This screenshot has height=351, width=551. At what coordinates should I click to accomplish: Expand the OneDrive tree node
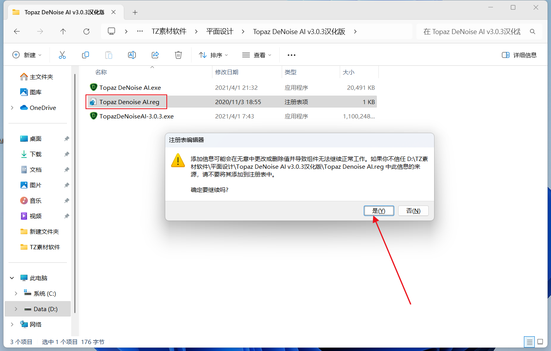pyautogui.click(x=12, y=108)
